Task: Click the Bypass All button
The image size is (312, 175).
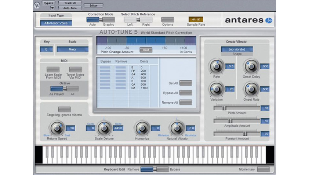Action: [186, 93]
